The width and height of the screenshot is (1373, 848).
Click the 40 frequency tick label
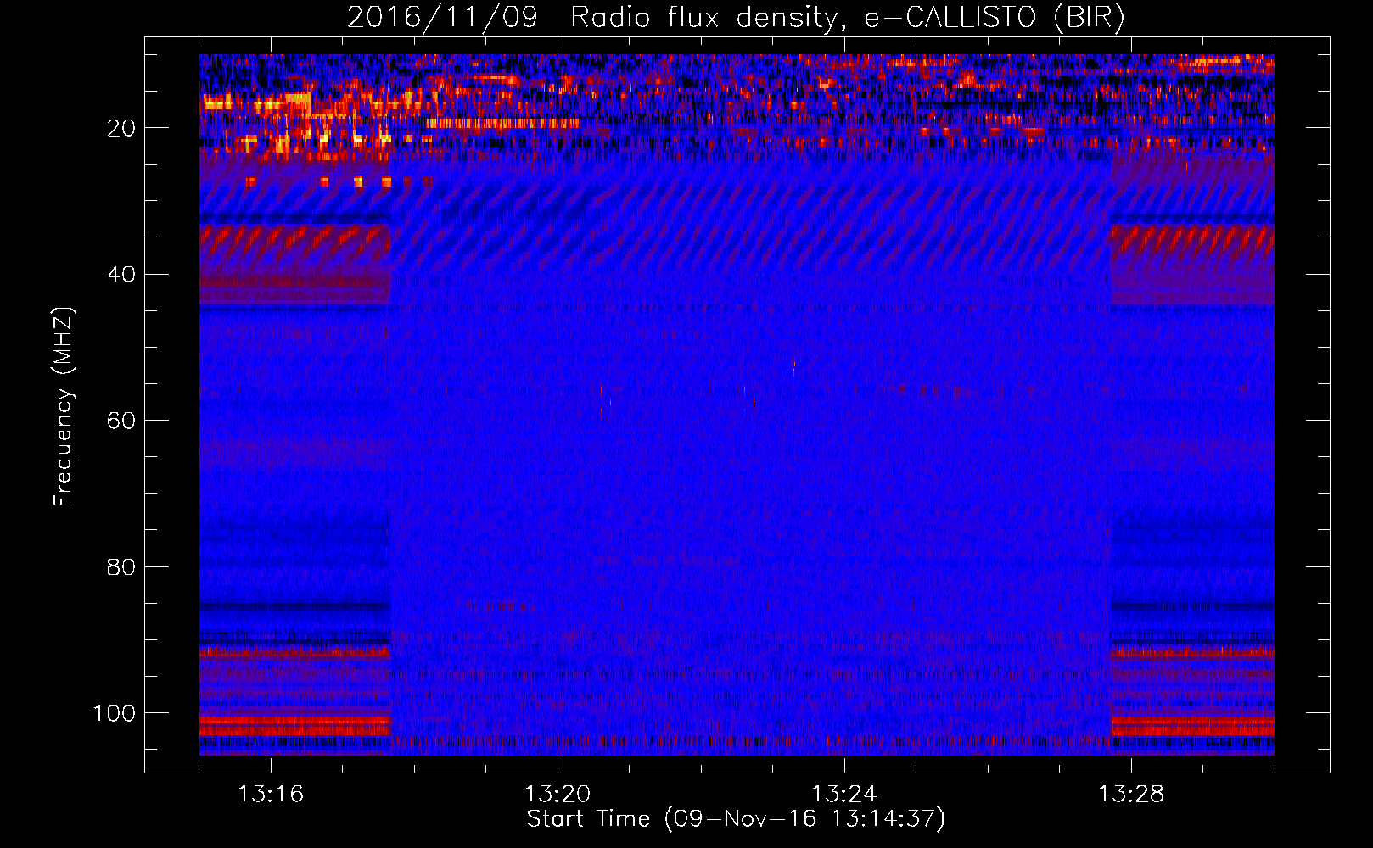pyautogui.click(x=121, y=275)
